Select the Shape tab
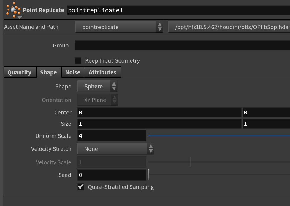Image resolution: width=290 pixels, height=206 pixels. coord(48,72)
